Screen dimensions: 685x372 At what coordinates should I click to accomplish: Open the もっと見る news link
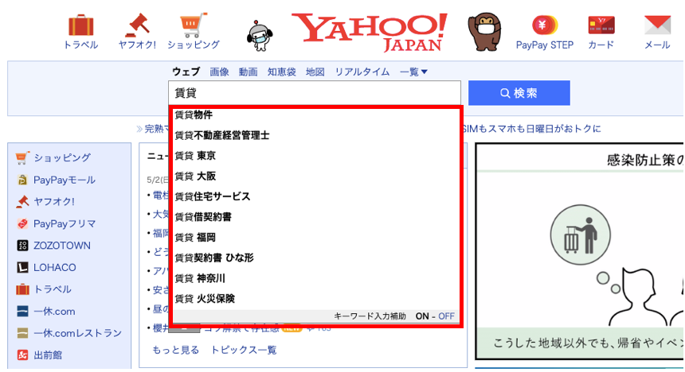click(175, 350)
